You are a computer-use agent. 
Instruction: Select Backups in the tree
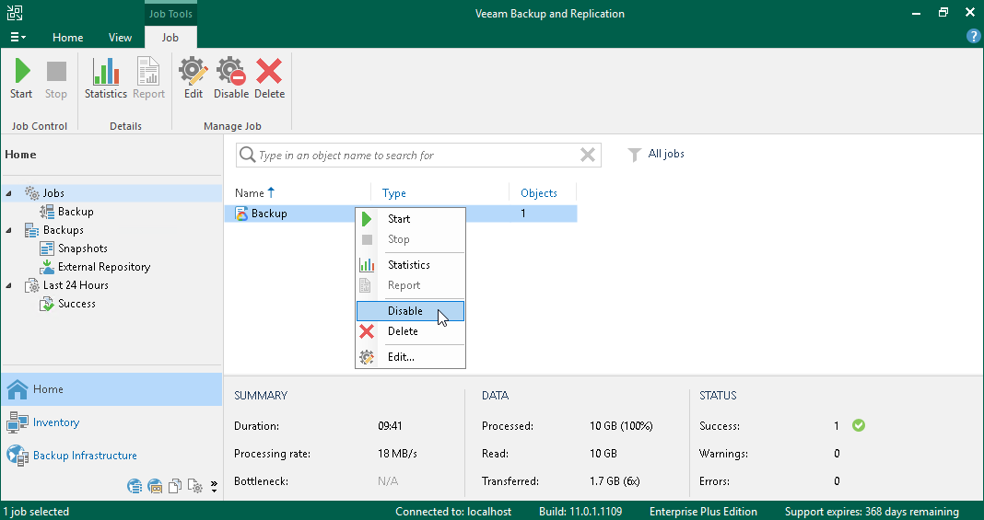click(x=63, y=230)
